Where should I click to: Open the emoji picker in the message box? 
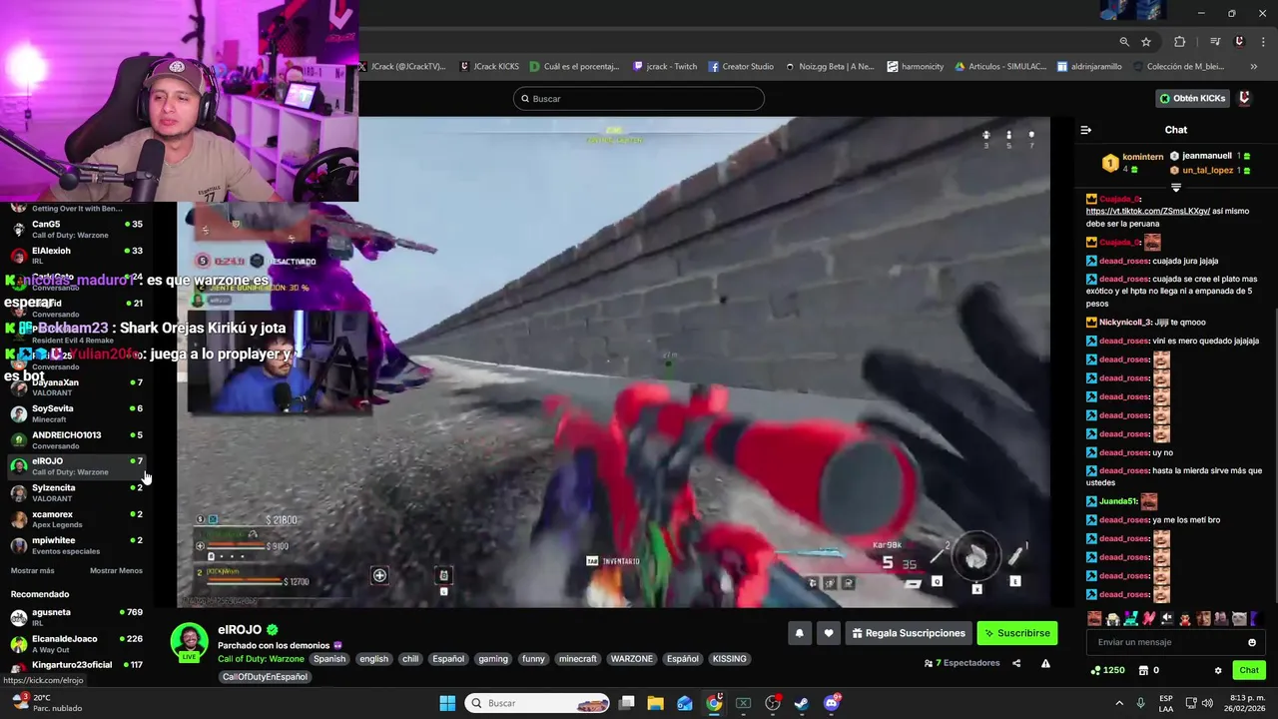pos(1252,642)
